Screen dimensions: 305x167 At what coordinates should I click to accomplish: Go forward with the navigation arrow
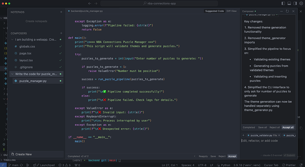[x=96, y=4]
